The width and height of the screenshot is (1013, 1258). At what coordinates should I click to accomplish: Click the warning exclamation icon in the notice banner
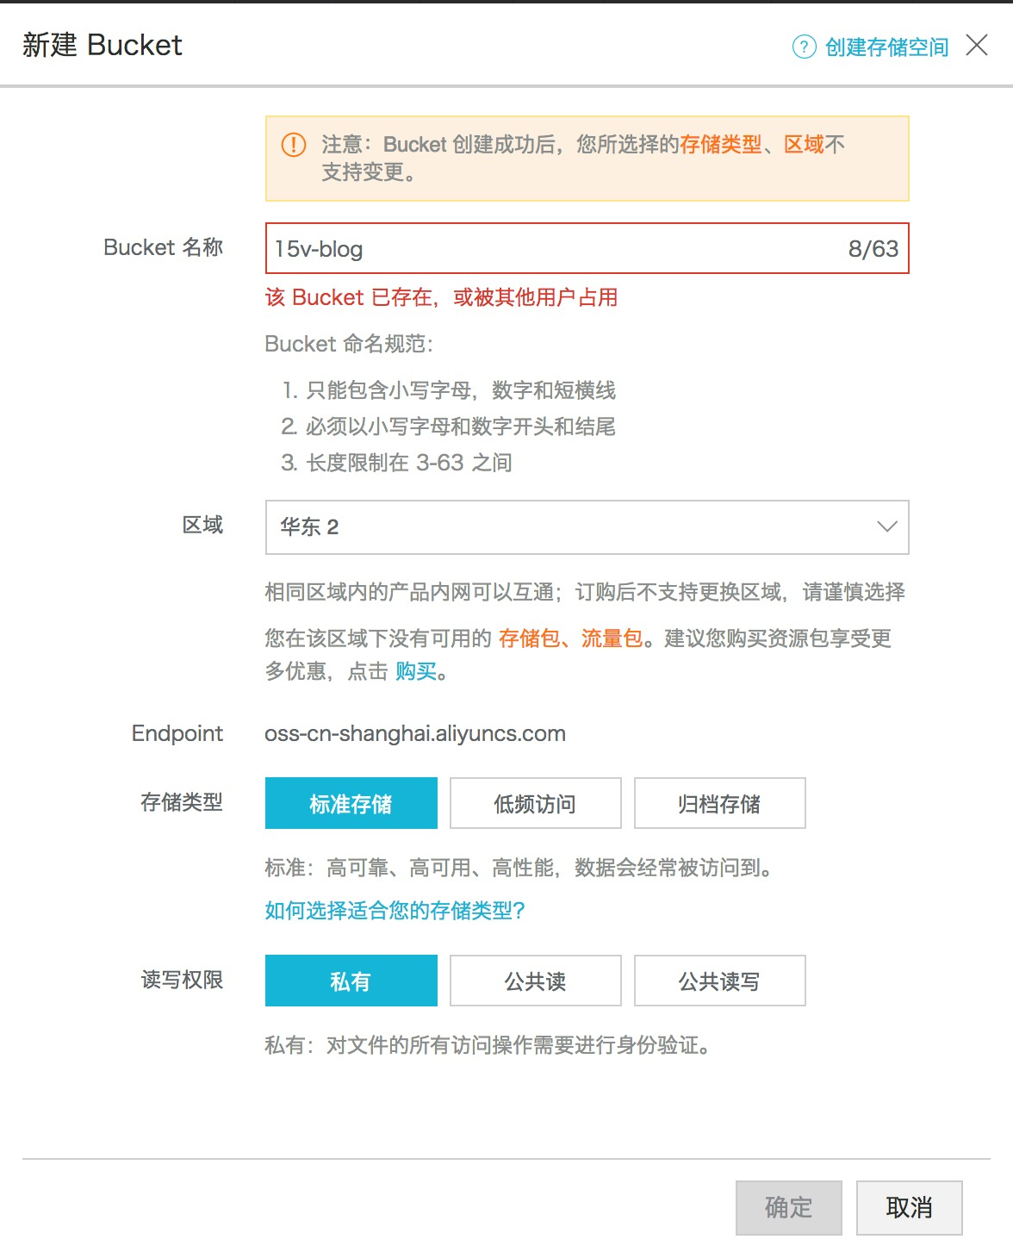pyautogui.click(x=293, y=146)
